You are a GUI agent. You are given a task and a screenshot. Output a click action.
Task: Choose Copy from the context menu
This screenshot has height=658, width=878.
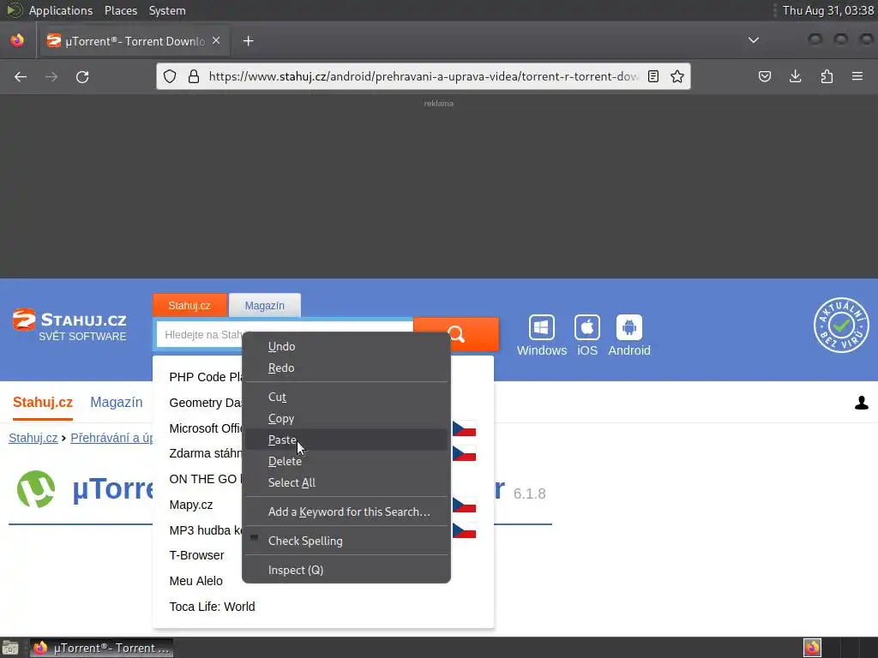[x=346, y=418]
